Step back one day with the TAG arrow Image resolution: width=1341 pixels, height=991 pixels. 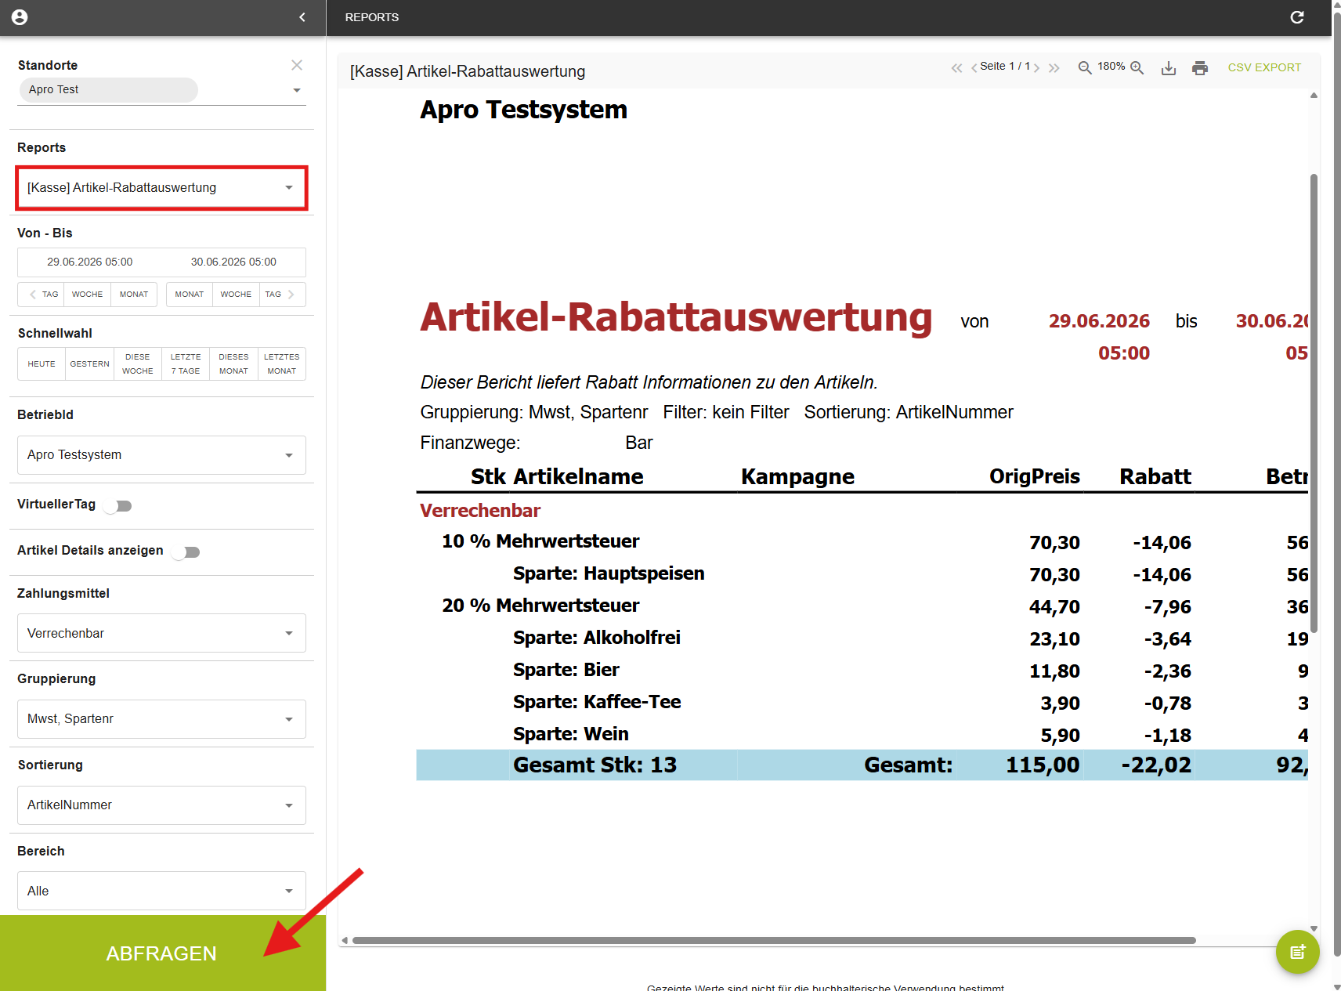41,295
